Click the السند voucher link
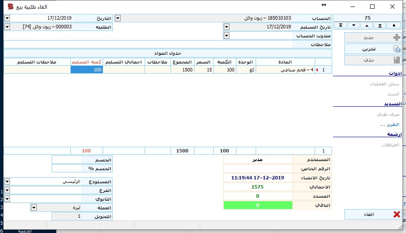 393,94
